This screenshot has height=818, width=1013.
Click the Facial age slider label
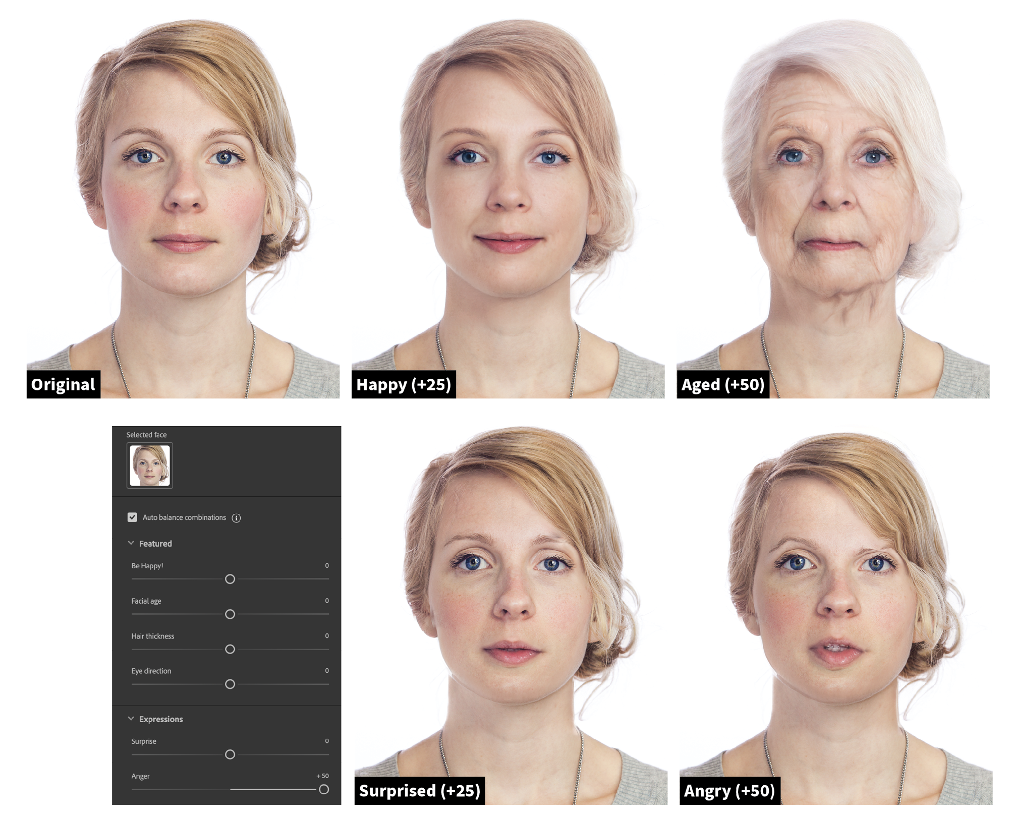click(146, 601)
